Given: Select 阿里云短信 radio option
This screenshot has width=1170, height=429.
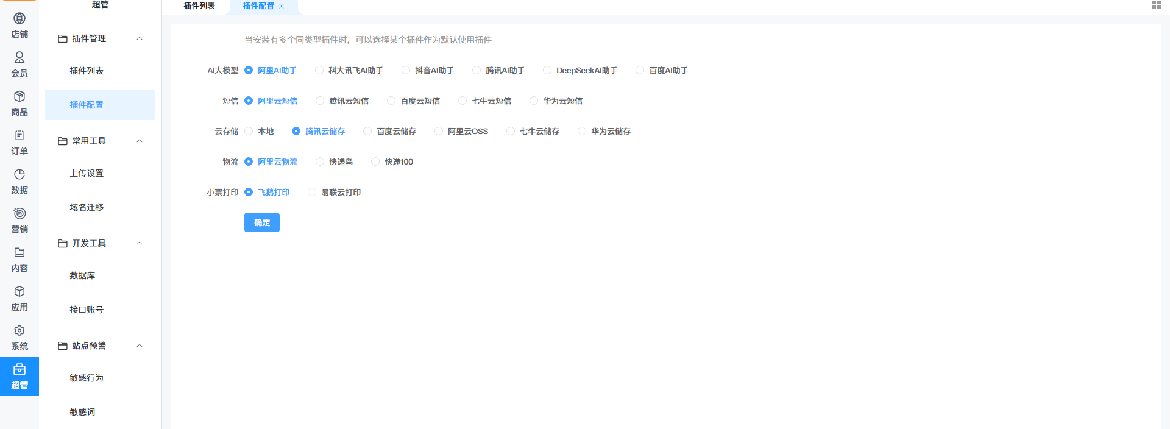Looking at the screenshot, I should click(x=271, y=101).
